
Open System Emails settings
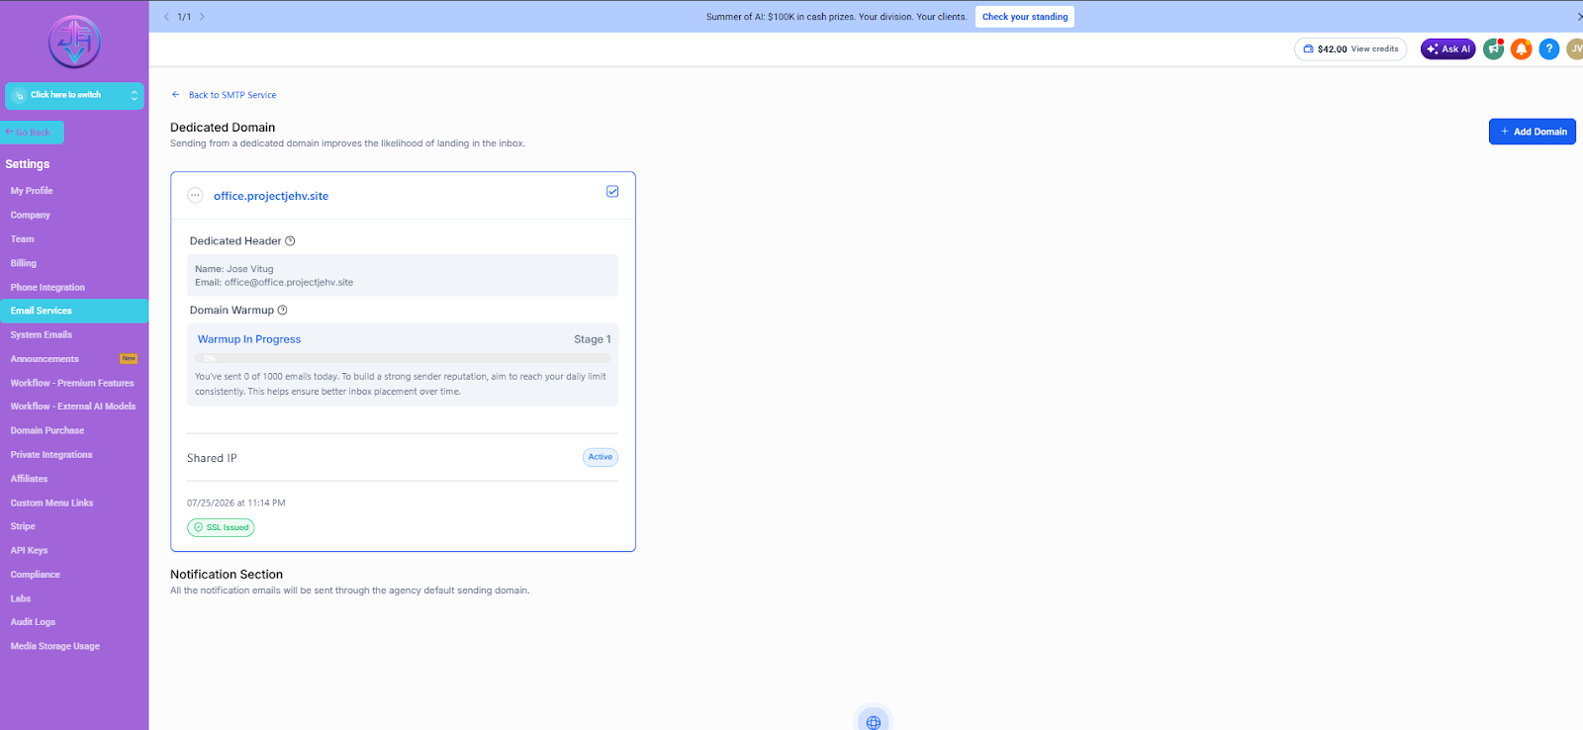(x=42, y=335)
